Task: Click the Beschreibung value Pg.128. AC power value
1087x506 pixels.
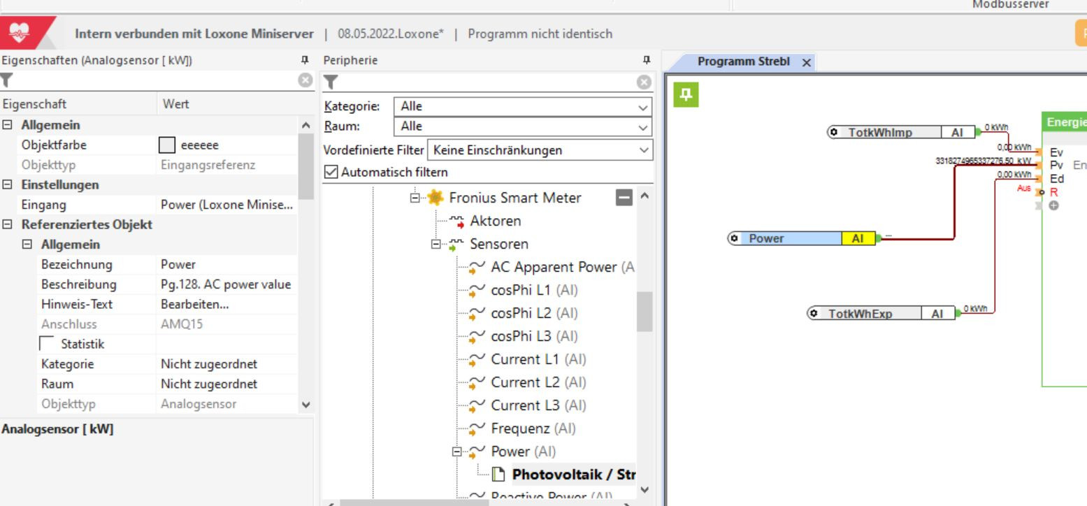Action: pyautogui.click(x=226, y=284)
